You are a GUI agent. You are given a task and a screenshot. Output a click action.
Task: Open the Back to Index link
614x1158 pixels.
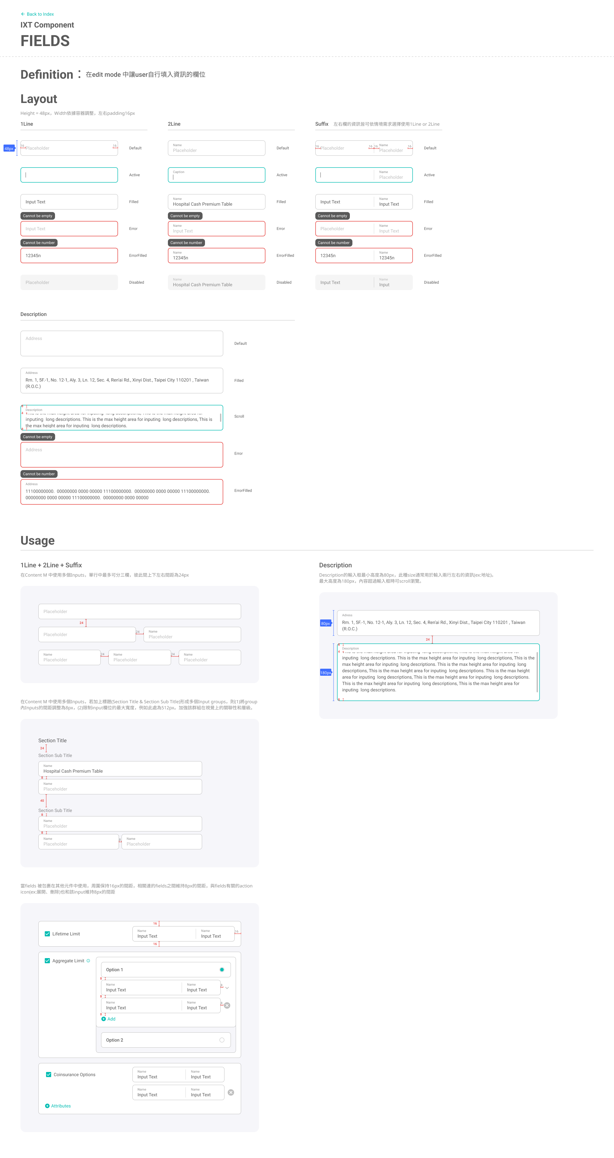coord(40,14)
